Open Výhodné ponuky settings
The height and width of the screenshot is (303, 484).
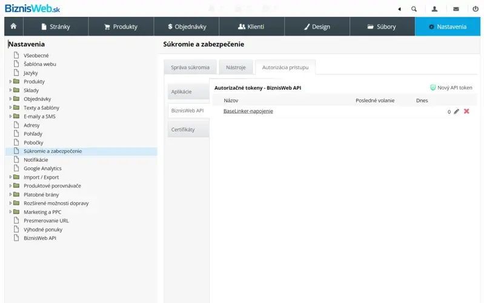43,230
